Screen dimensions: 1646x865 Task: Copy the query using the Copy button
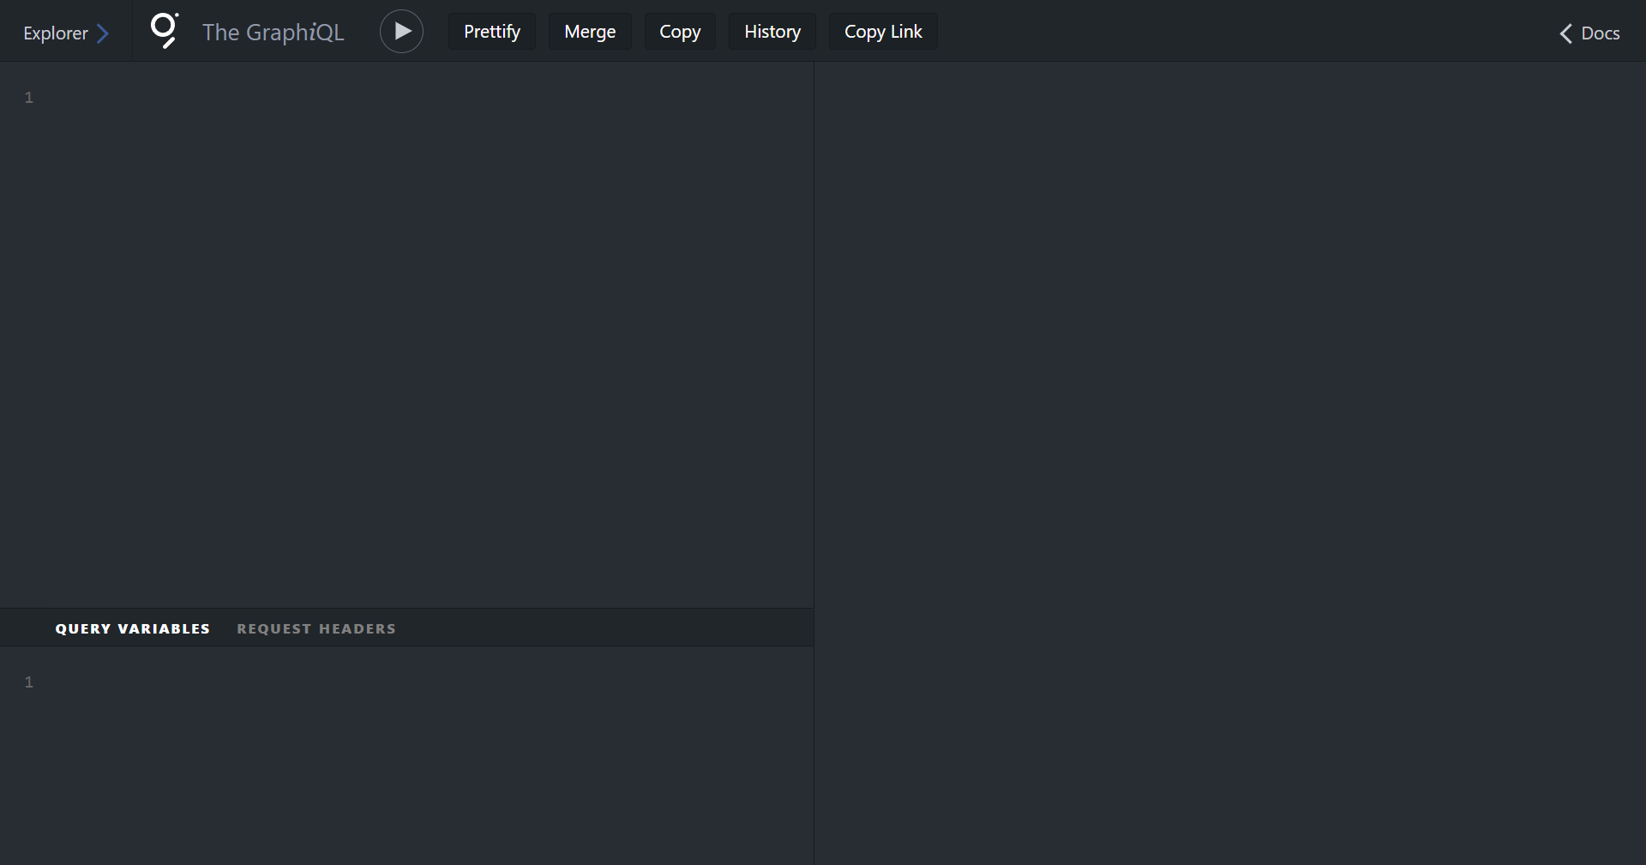(680, 32)
